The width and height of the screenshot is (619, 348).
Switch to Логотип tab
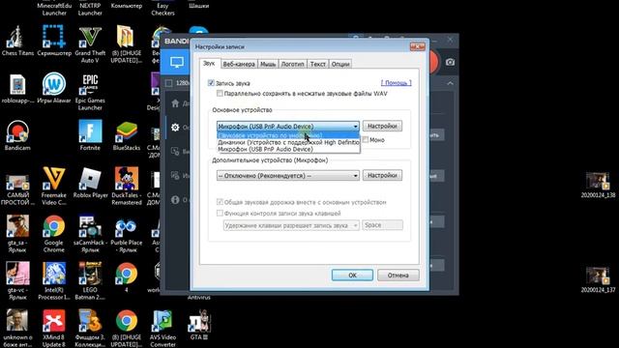coord(292,64)
